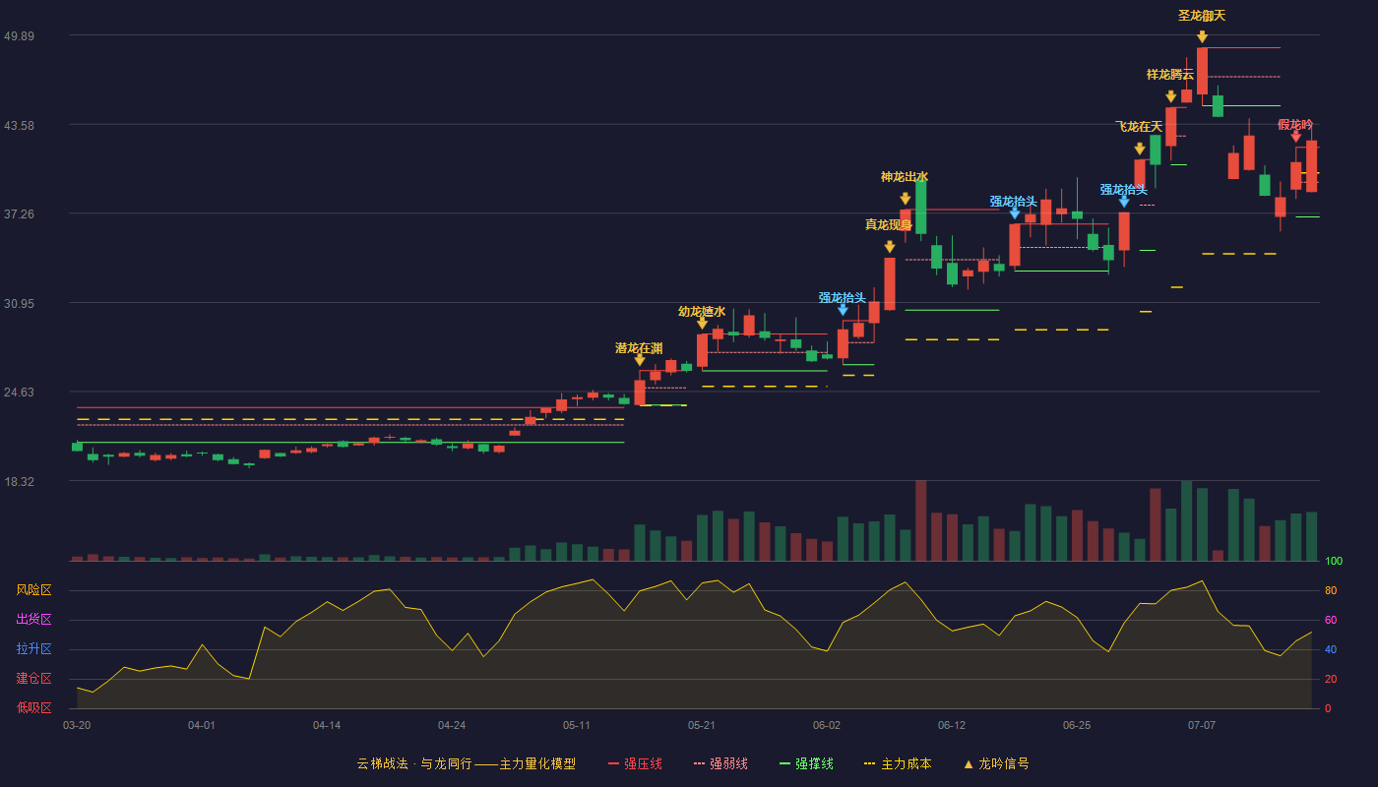Screen dimensions: 1378x787
Task: Click the 05-11 date axis label
Action: coord(577,725)
